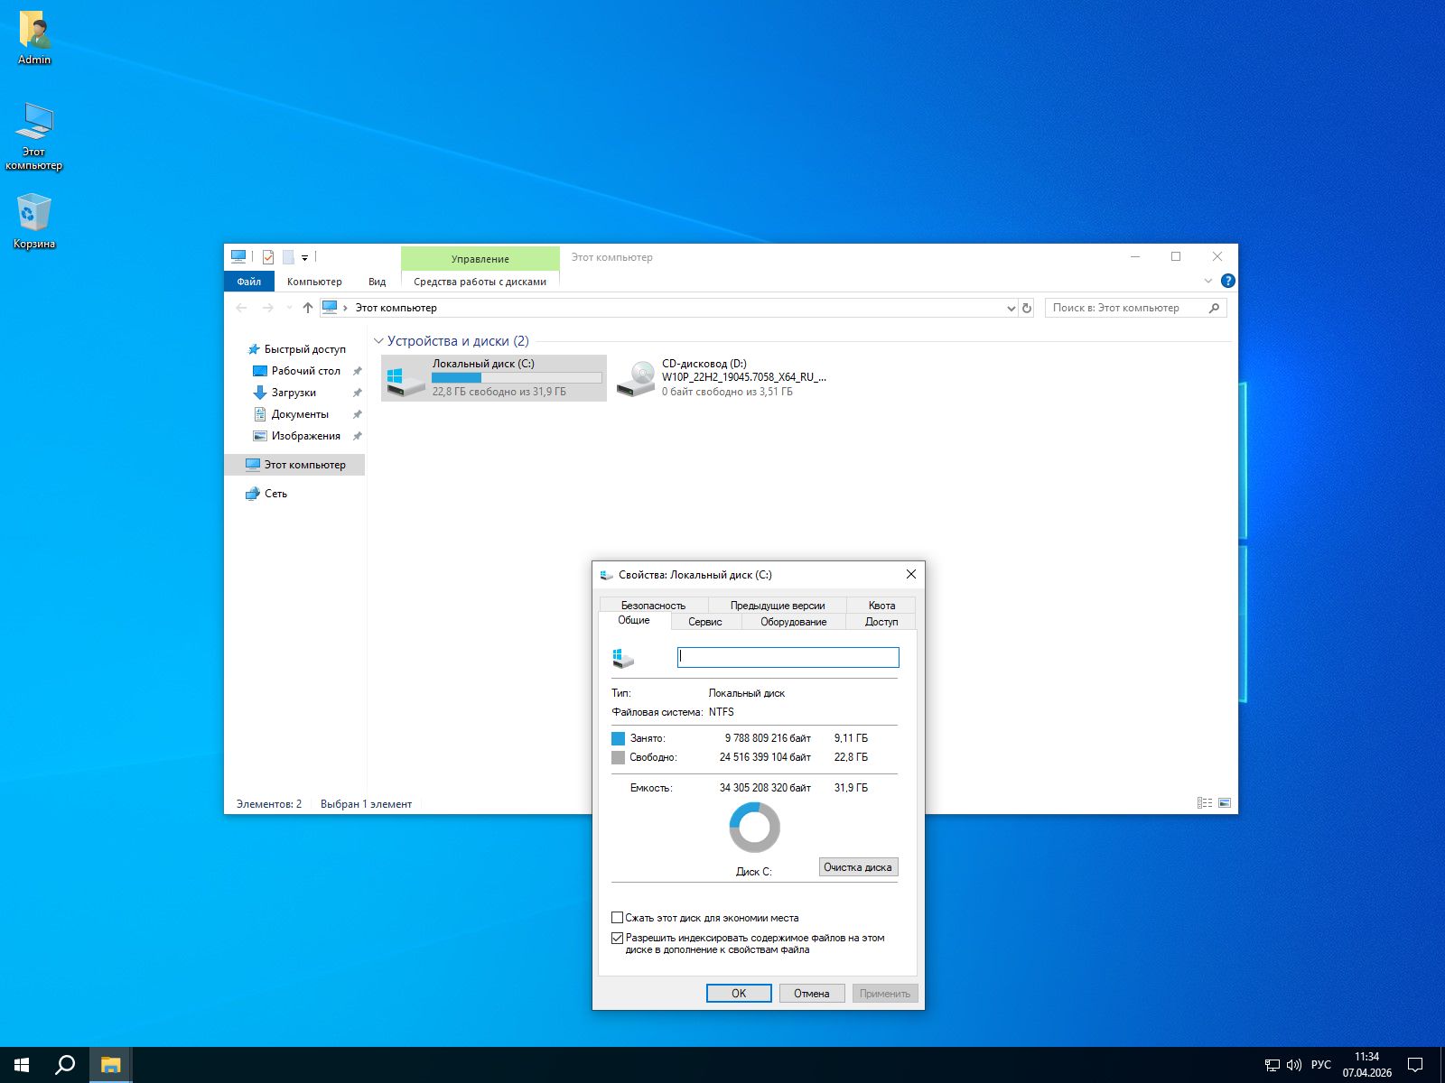Open the Recycle Bin desktop icon
This screenshot has width=1445, height=1083.
(34, 215)
